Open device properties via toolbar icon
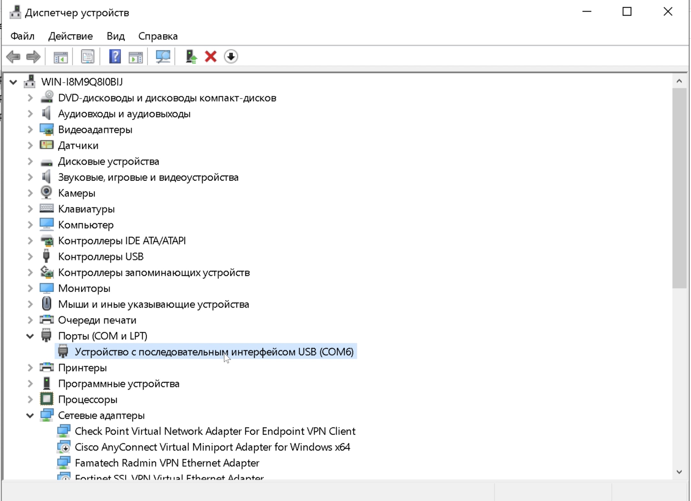Screen dimensions: 691x501 pyautogui.click(x=87, y=56)
